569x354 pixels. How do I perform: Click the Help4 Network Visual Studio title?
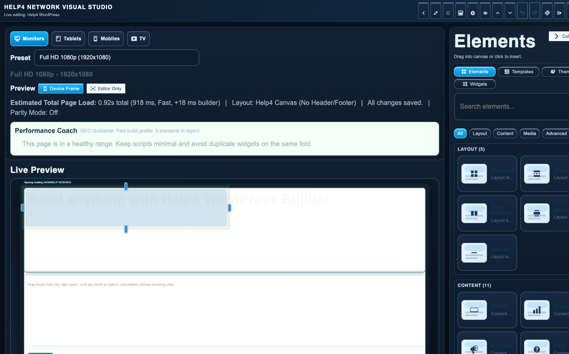point(58,7)
